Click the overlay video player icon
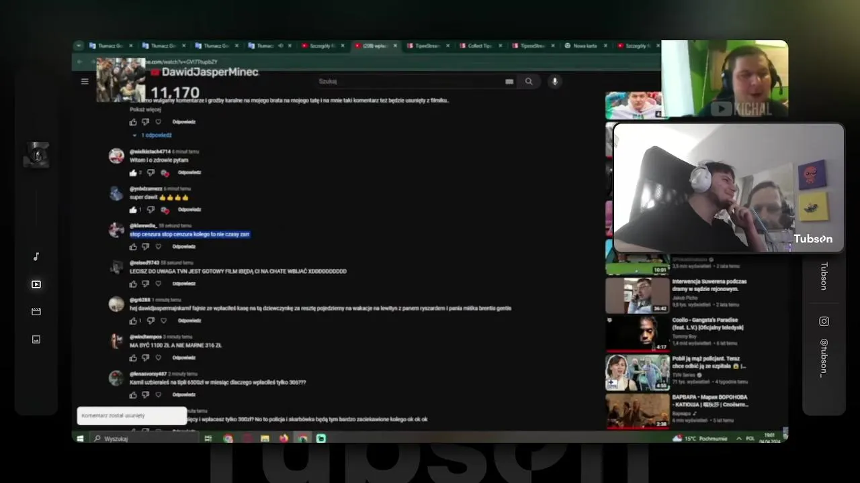The image size is (860, 483). coord(36,284)
